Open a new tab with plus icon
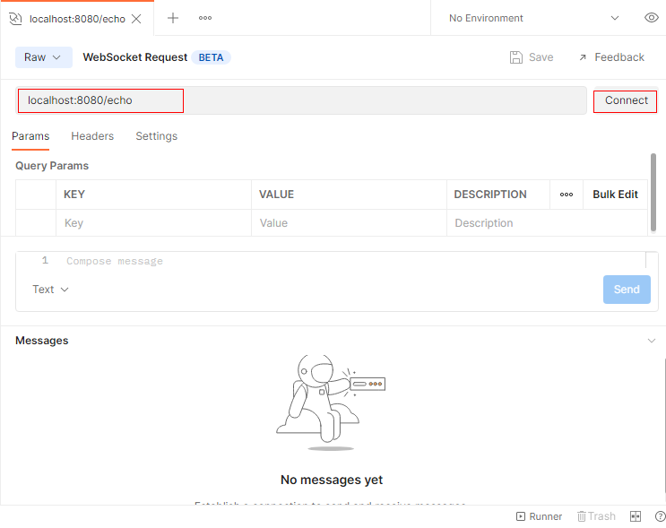Viewport: 666px width, 528px height. (173, 18)
